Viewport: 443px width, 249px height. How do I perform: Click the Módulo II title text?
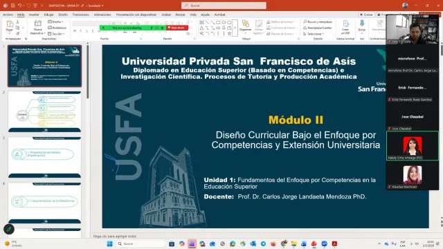[x=296, y=120]
